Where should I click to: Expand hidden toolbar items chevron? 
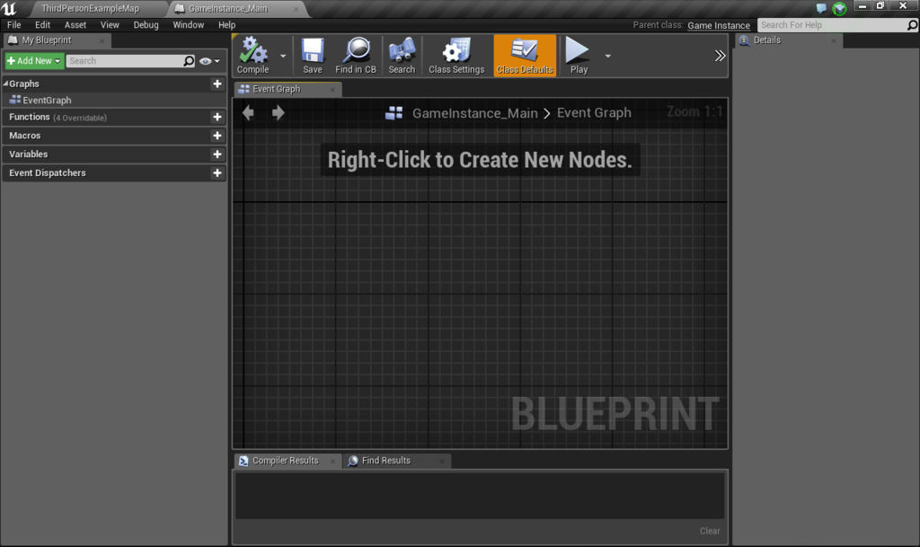point(720,56)
